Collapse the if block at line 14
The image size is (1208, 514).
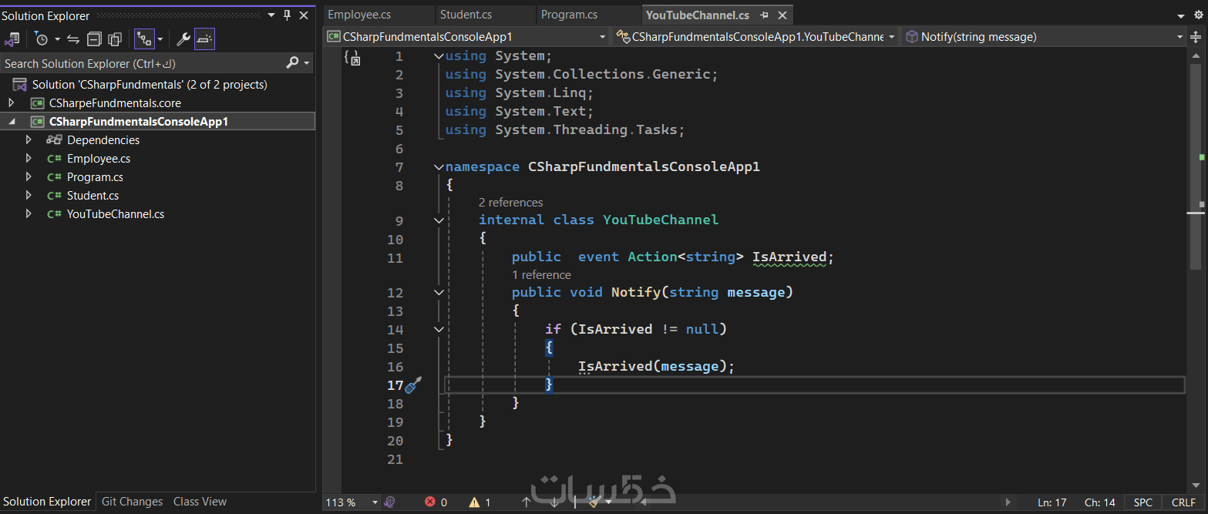[x=439, y=329]
